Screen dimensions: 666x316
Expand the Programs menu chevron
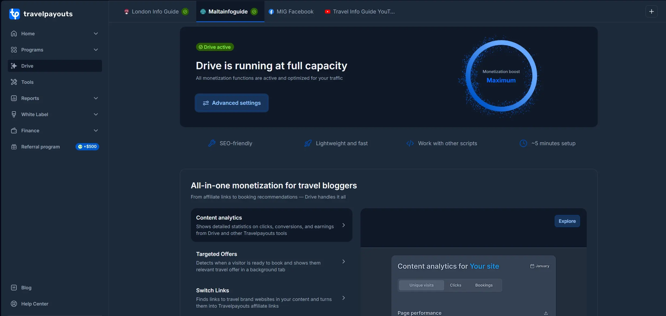pyautogui.click(x=96, y=50)
